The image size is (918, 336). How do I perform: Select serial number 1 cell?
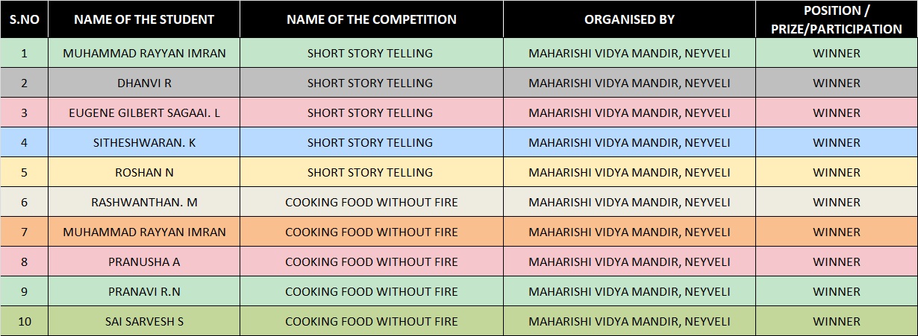click(24, 54)
